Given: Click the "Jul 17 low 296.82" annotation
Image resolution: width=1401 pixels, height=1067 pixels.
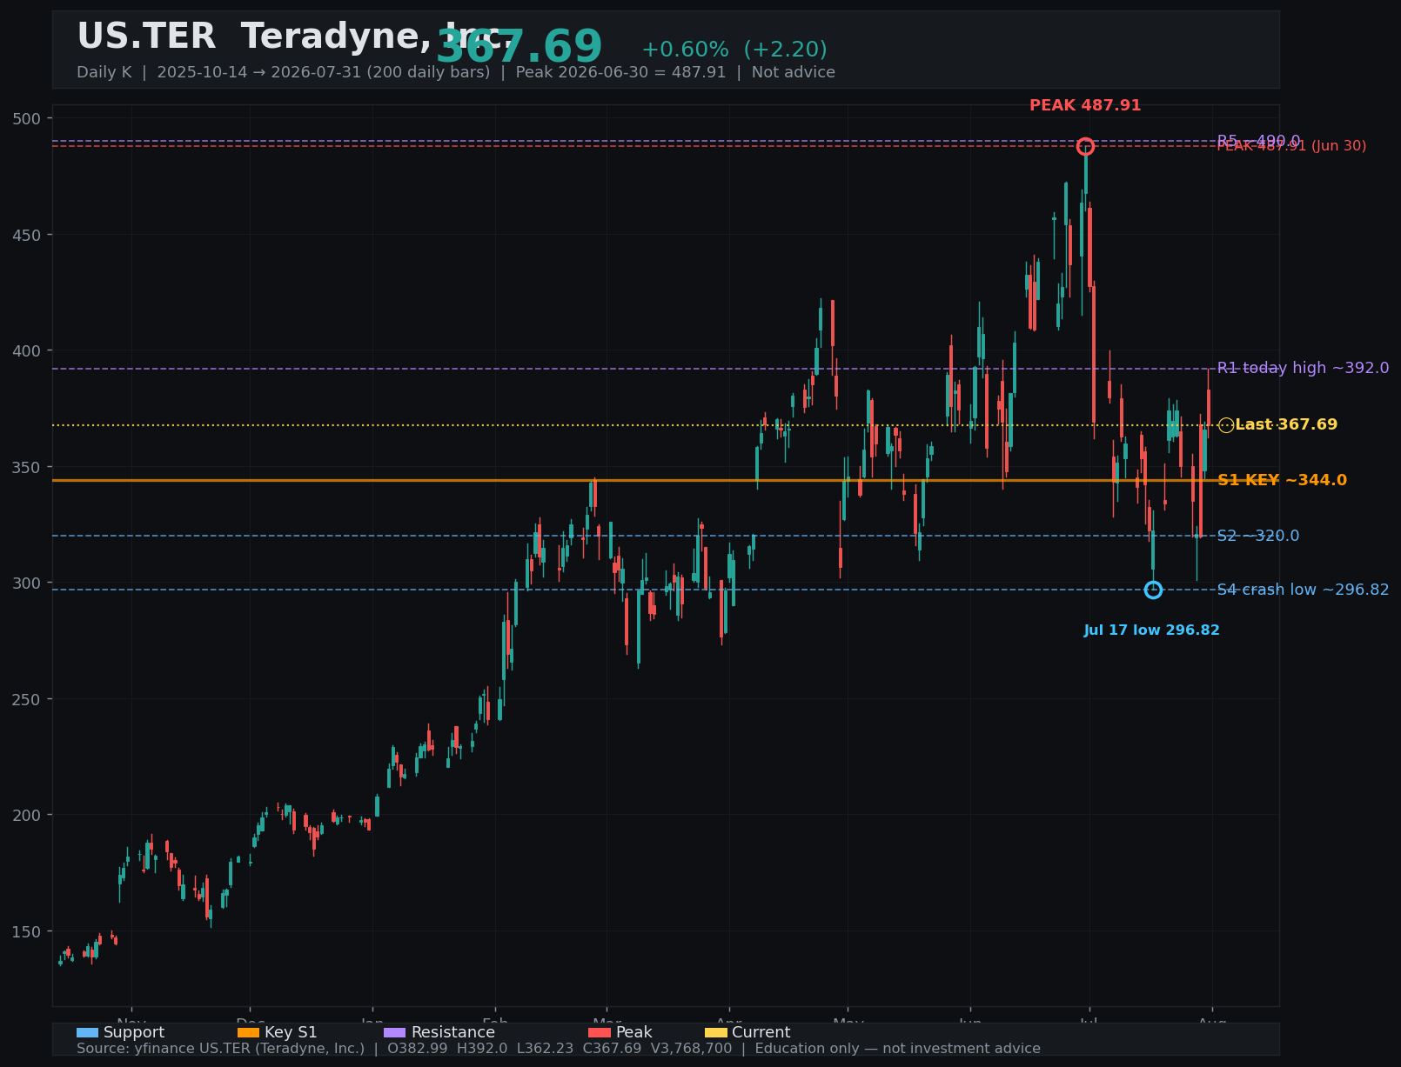Looking at the screenshot, I should [x=1151, y=630].
